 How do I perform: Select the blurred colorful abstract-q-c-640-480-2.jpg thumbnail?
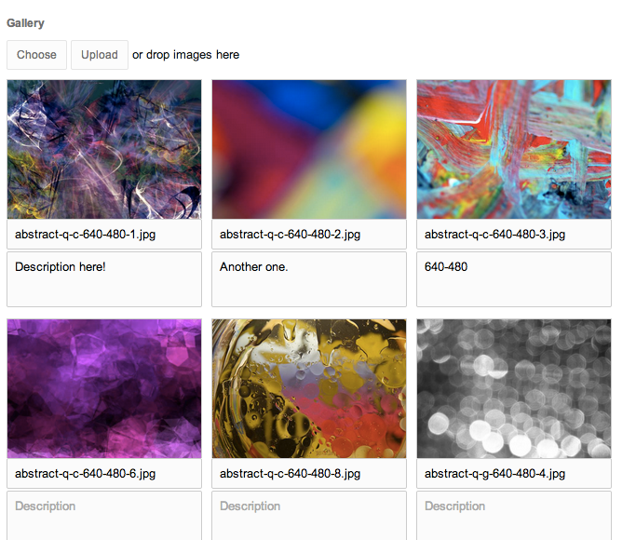tap(309, 150)
